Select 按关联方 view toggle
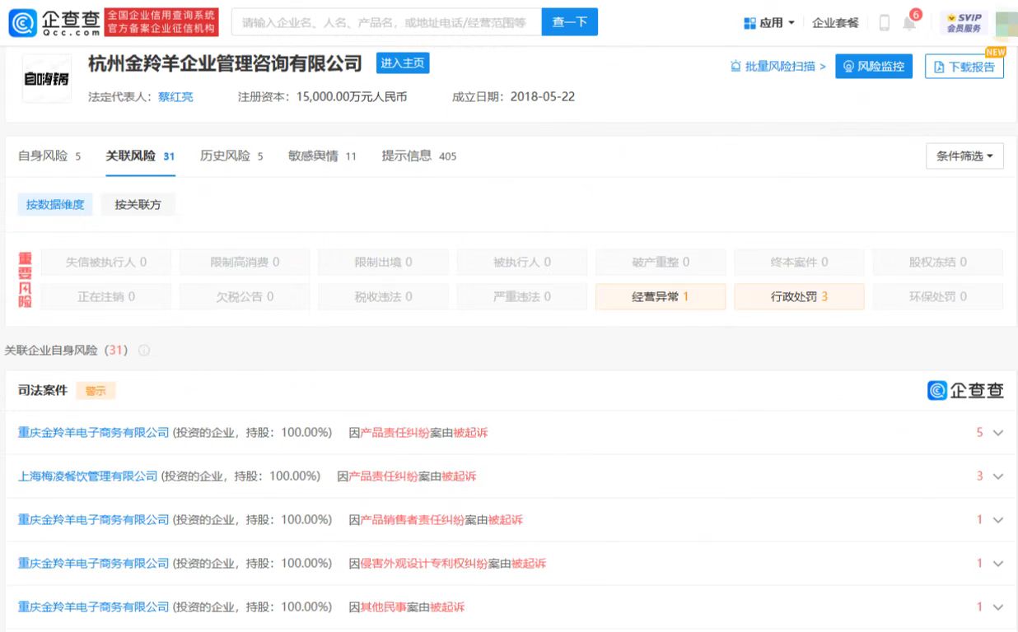Image resolution: width=1018 pixels, height=632 pixels. click(x=138, y=205)
